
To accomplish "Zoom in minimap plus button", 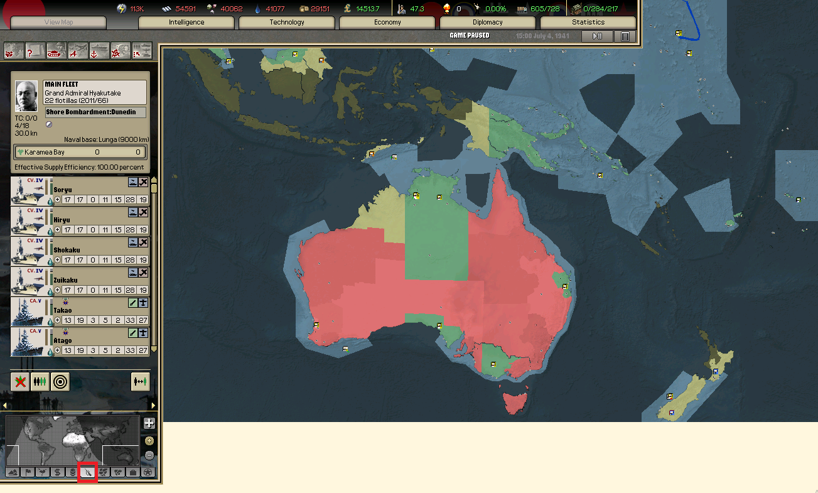I will pyautogui.click(x=149, y=440).
